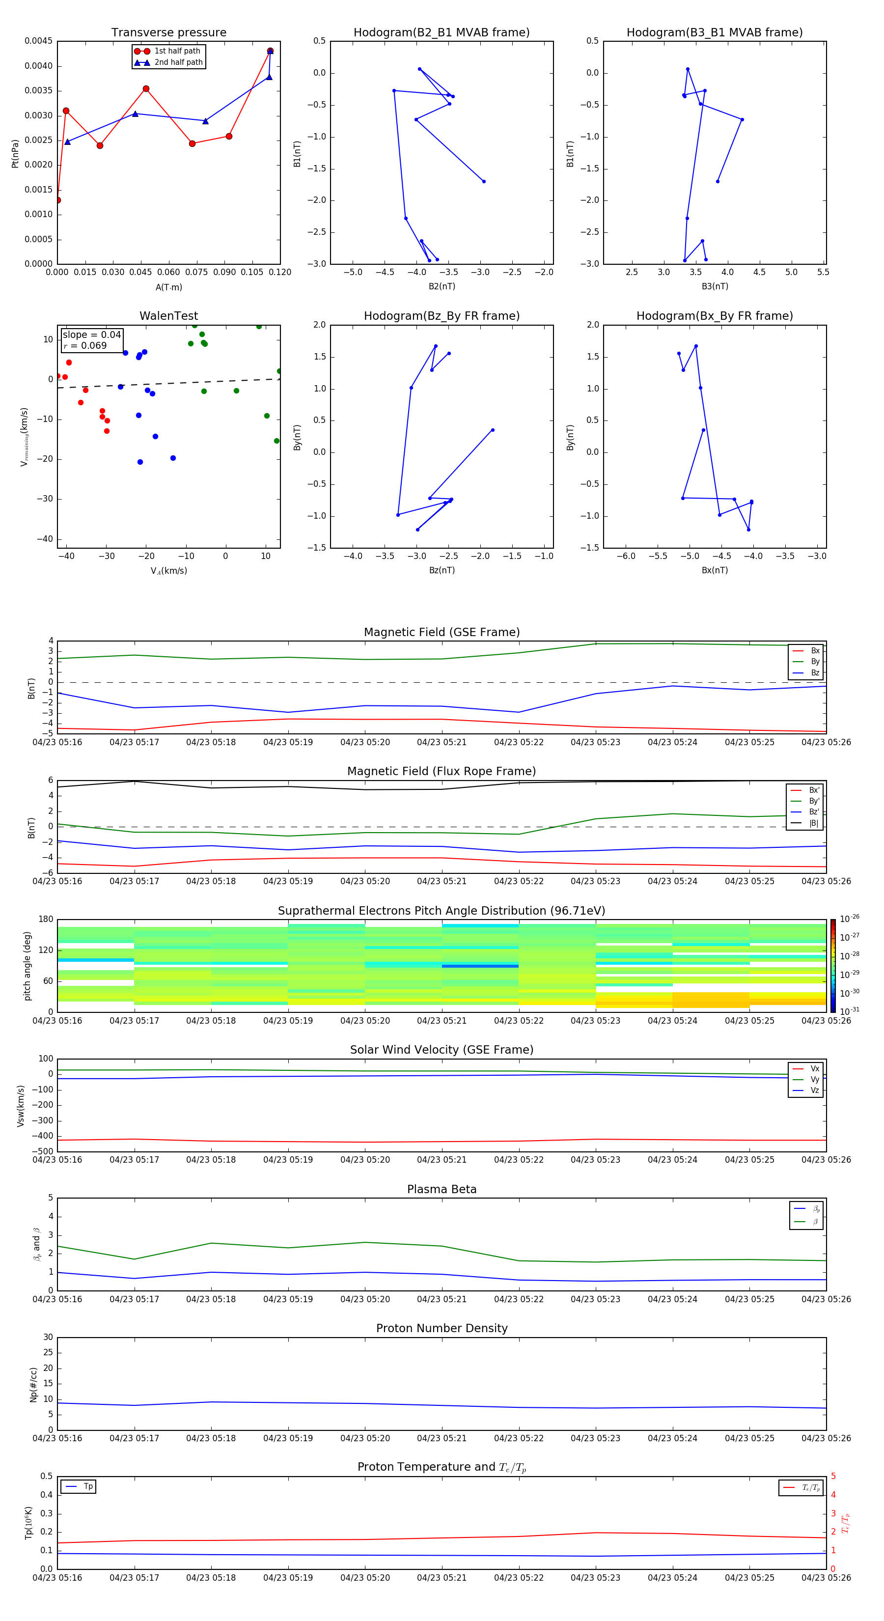Click the B2(nT) x-axis label
884x1621 pixels.
coord(442,286)
